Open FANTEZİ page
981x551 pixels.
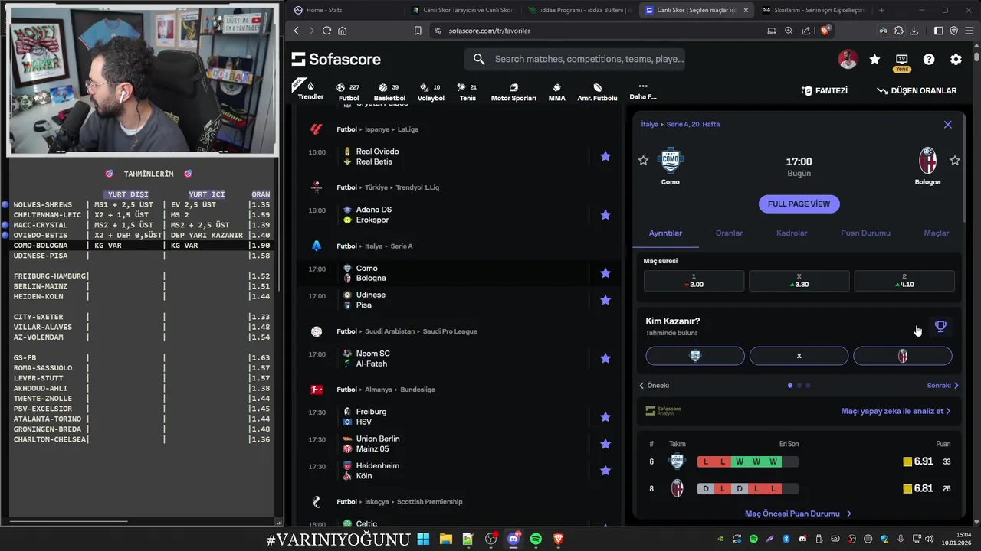(825, 90)
